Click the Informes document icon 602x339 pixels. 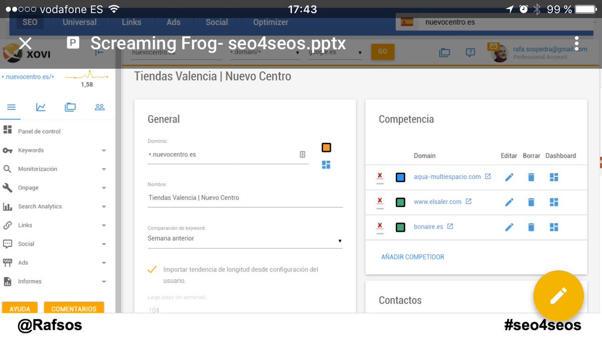coord(8,281)
